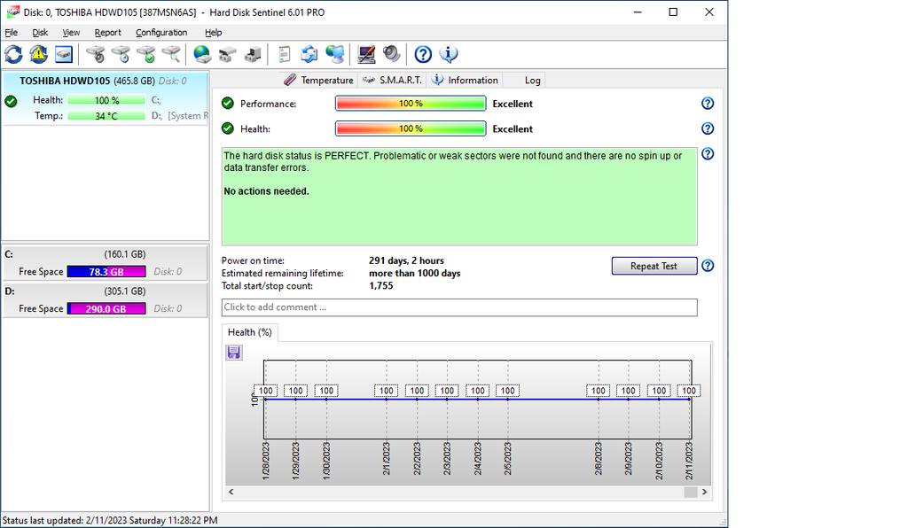Open the report document toolbar icon
The image size is (908, 528).
284,54
